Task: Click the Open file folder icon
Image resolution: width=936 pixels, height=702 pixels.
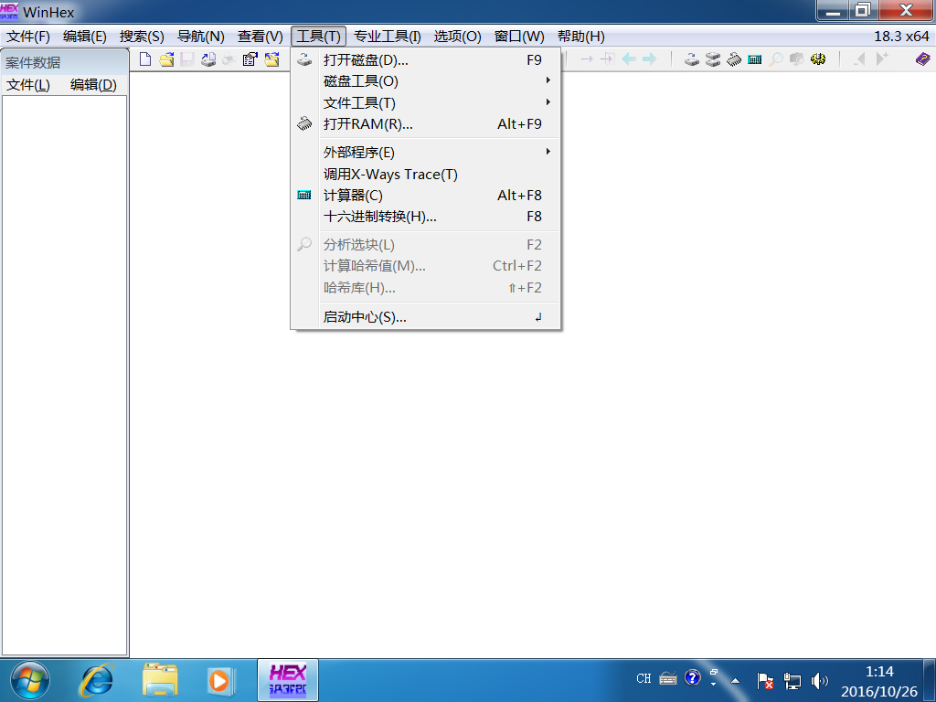Action: [x=166, y=59]
